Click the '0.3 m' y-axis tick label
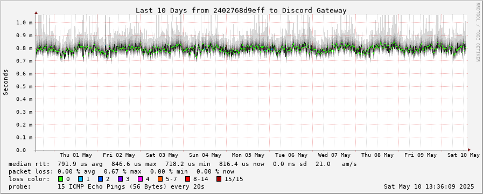The height and width of the screenshot is (194, 483). (24, 112)
